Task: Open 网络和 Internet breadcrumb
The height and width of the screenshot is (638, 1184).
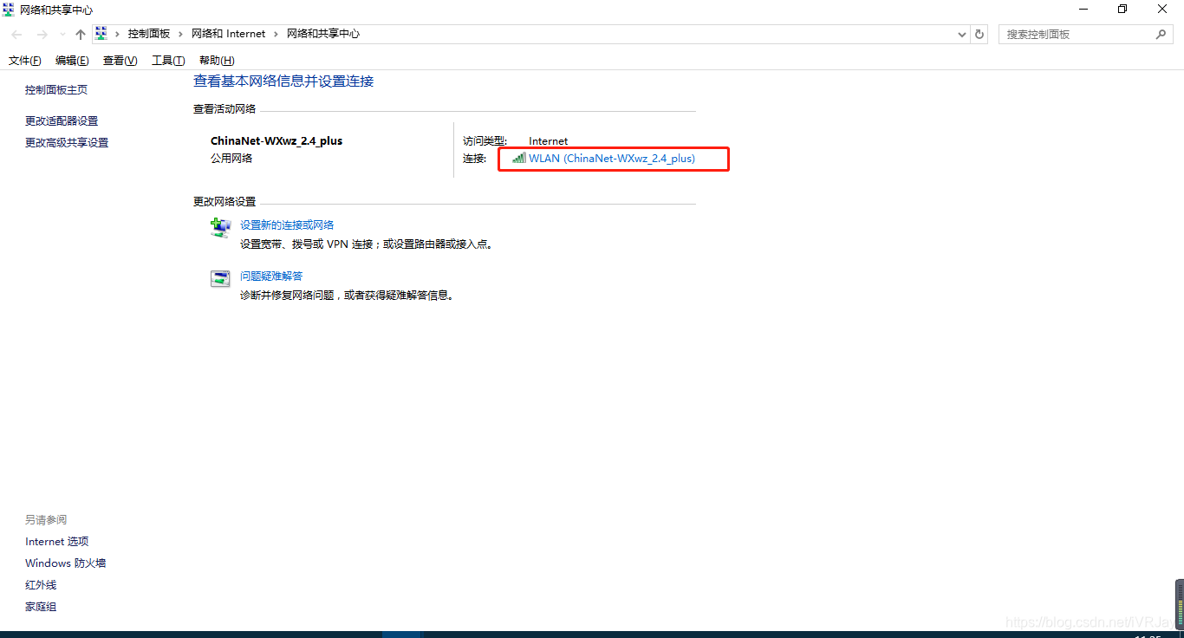Action: 229,34
